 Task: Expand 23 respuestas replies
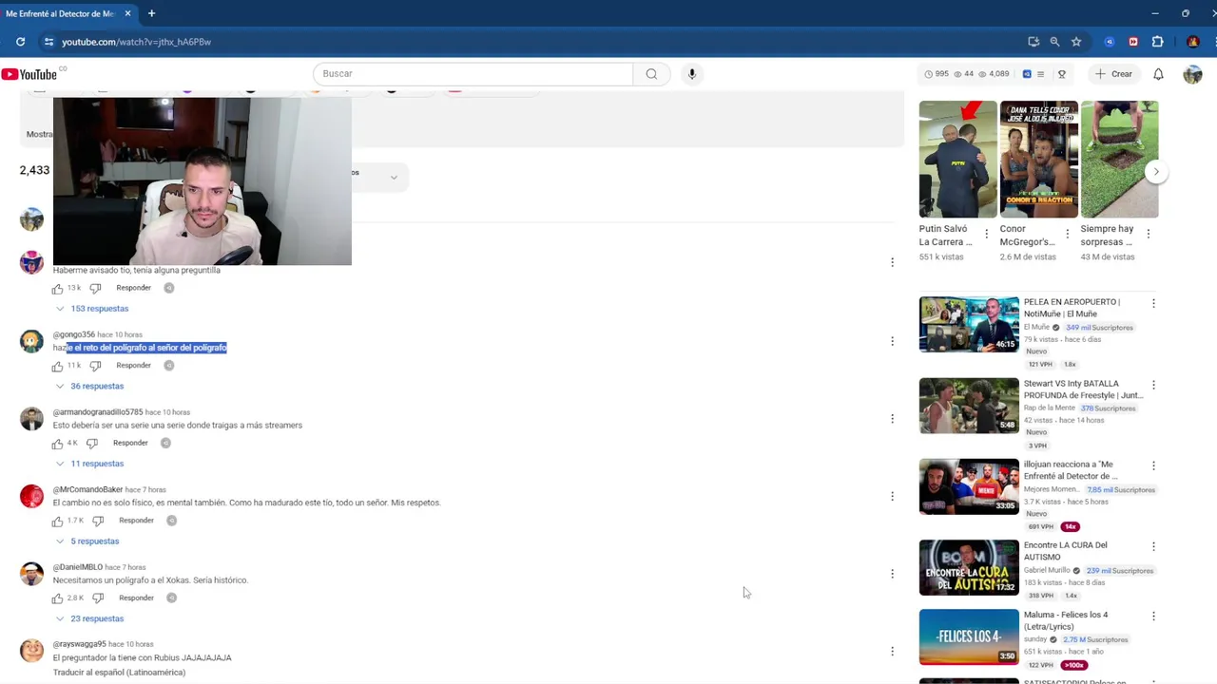90,618
